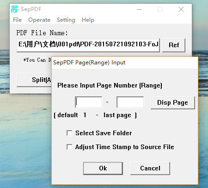The height and width of the screenshot is (188, 208).
Task: Click the greyed-out maximize button
Action: pyautogui.click(x=160, y=9)
